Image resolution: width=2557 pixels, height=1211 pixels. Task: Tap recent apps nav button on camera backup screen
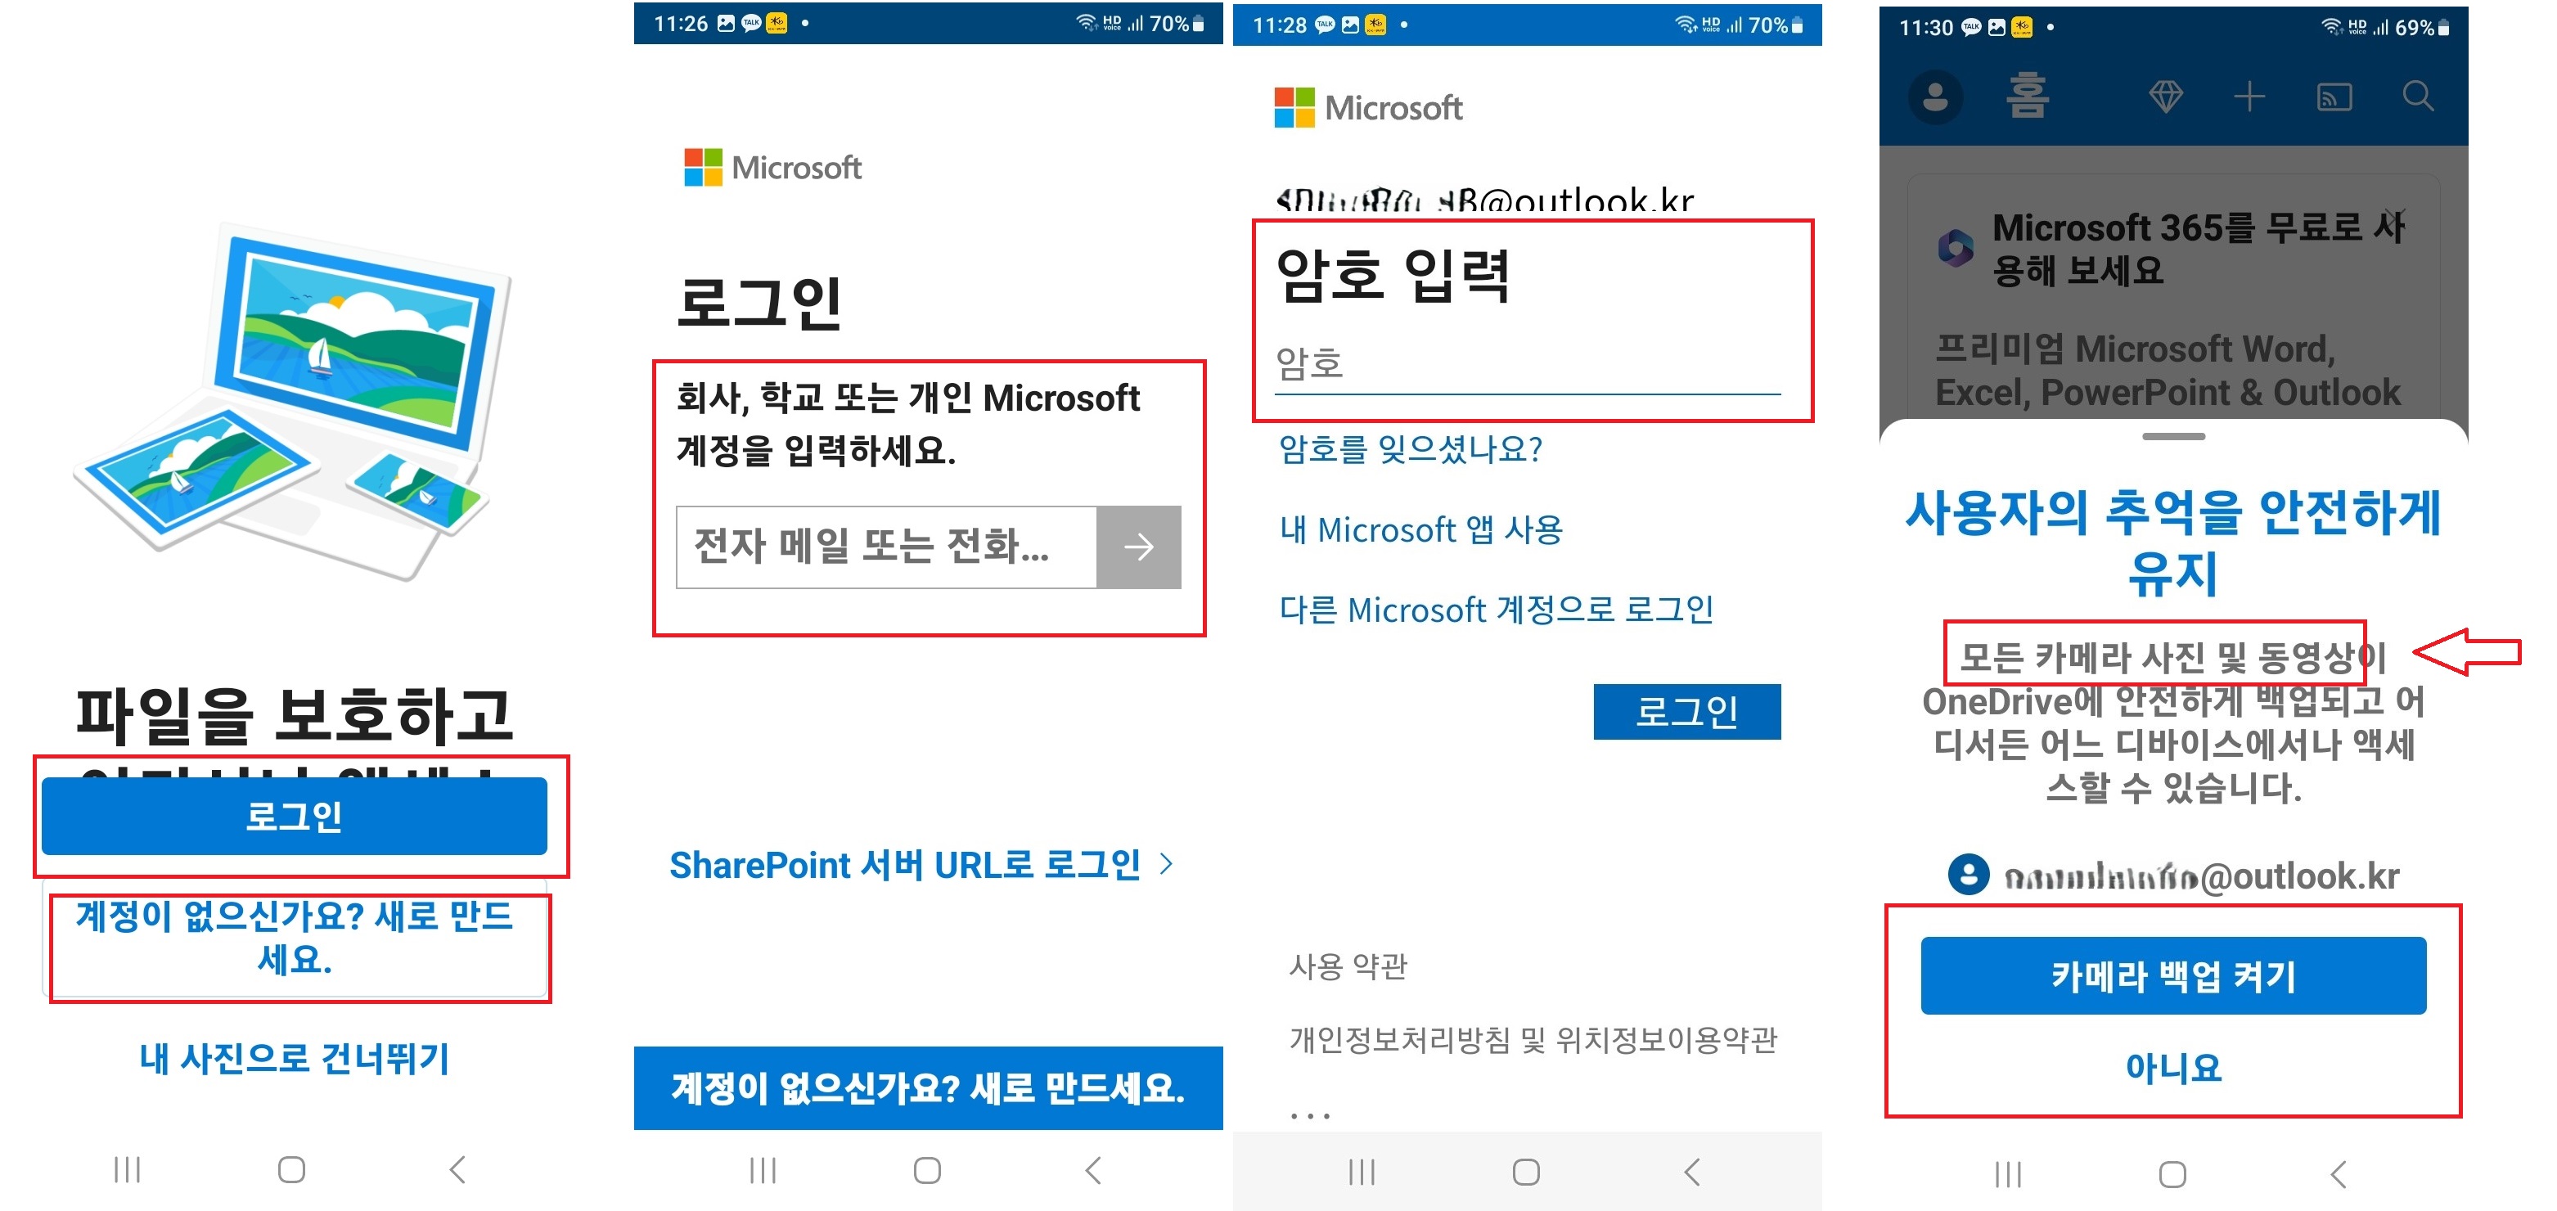2008,1174
